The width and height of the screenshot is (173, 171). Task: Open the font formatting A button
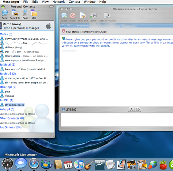click(x=131, y=110)
